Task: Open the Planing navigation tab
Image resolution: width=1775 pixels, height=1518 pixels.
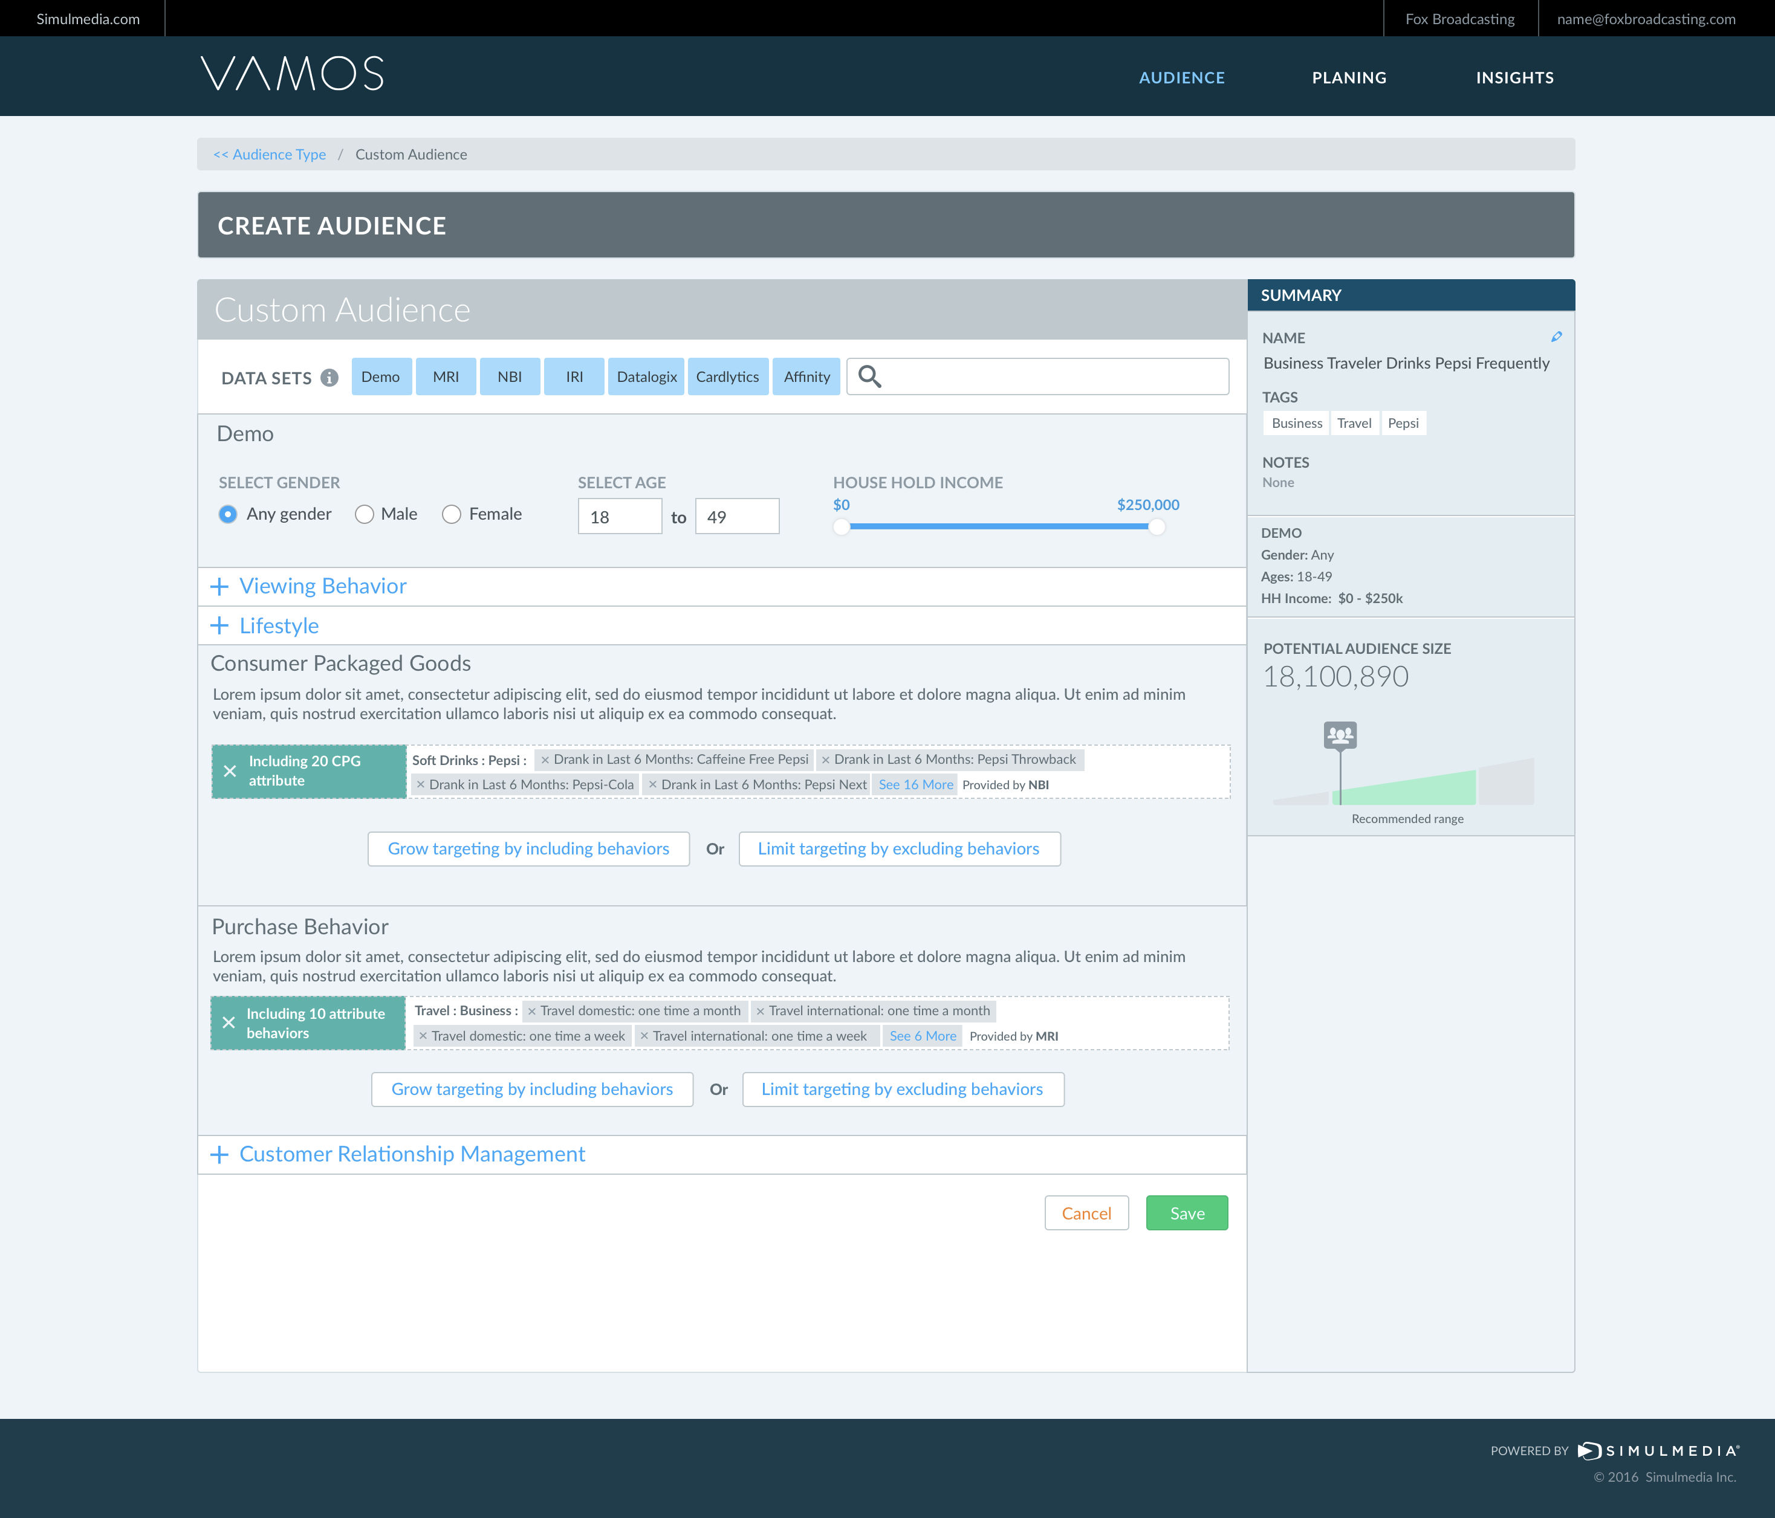Action: pos(1349,78)
